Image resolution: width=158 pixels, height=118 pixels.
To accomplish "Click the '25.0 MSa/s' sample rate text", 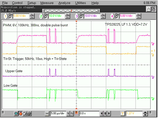I will point(8,11).
